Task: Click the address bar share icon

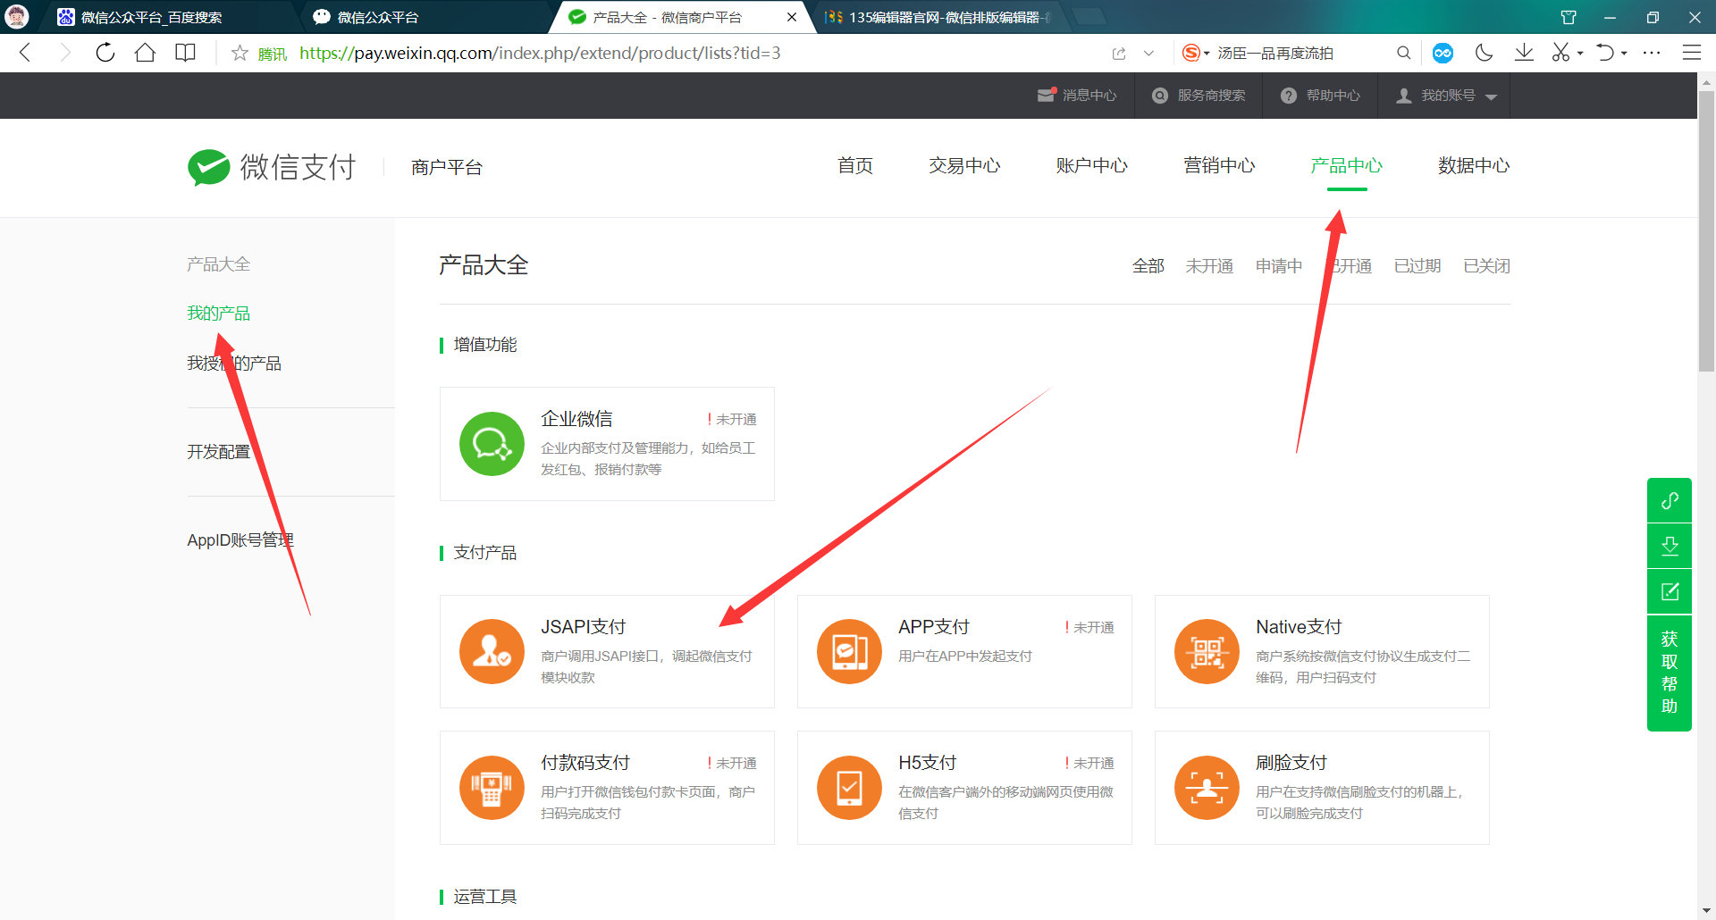Action: tap(1119, 54)
